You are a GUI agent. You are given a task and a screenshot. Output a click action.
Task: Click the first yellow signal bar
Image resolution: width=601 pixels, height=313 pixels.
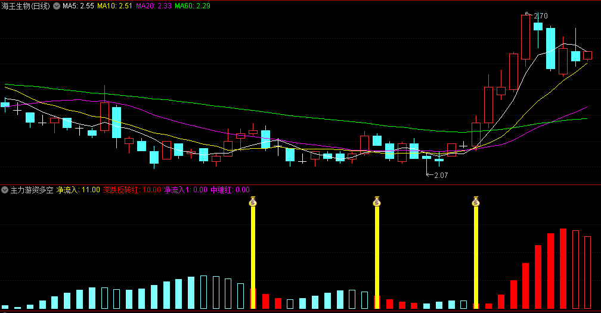tap(253, 258)
